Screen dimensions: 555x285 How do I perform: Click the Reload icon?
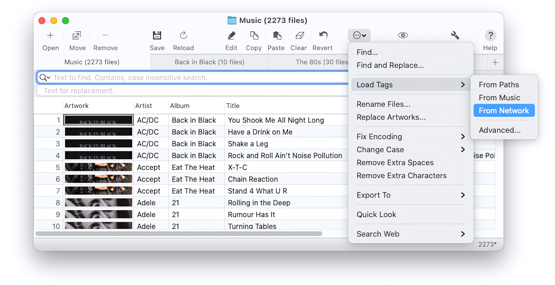[183, 35]
